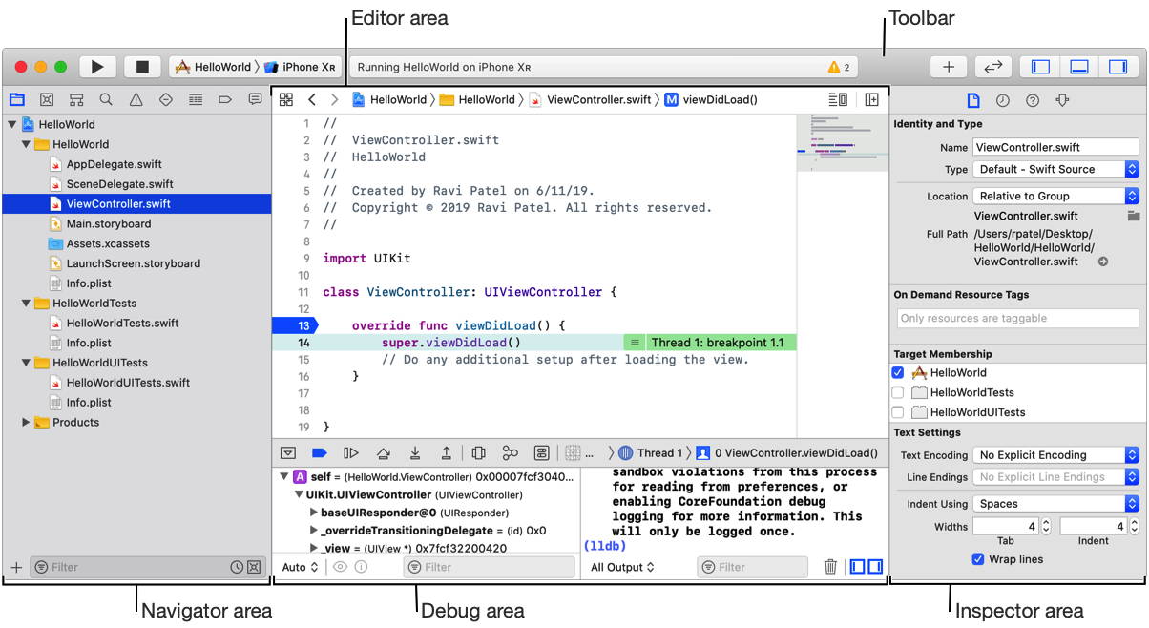Collapse the HelloWorld project root triangle
1149x628 pixels.
pyautogui.click(x=11, y=124)
